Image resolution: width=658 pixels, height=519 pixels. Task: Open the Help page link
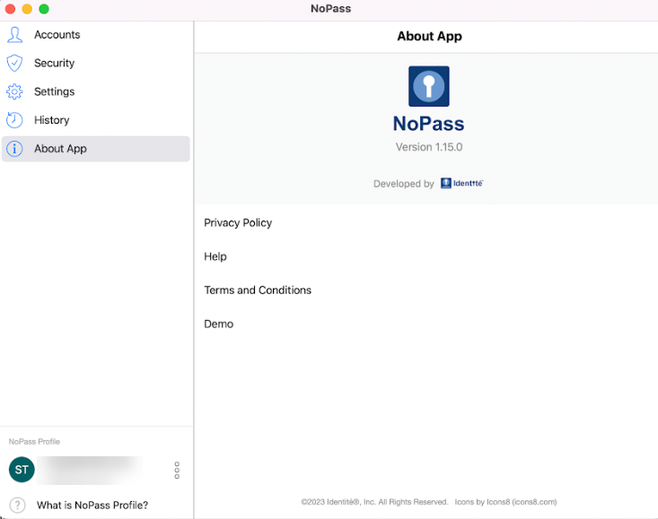click(215, 256)
